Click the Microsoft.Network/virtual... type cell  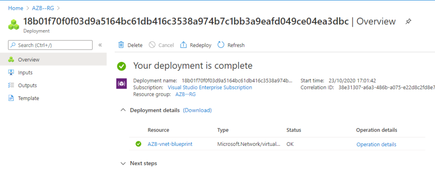pyautogui.click(x=249, y=144)
